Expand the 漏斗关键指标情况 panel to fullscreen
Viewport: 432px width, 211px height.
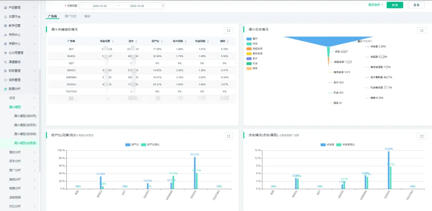pos(228,30)
